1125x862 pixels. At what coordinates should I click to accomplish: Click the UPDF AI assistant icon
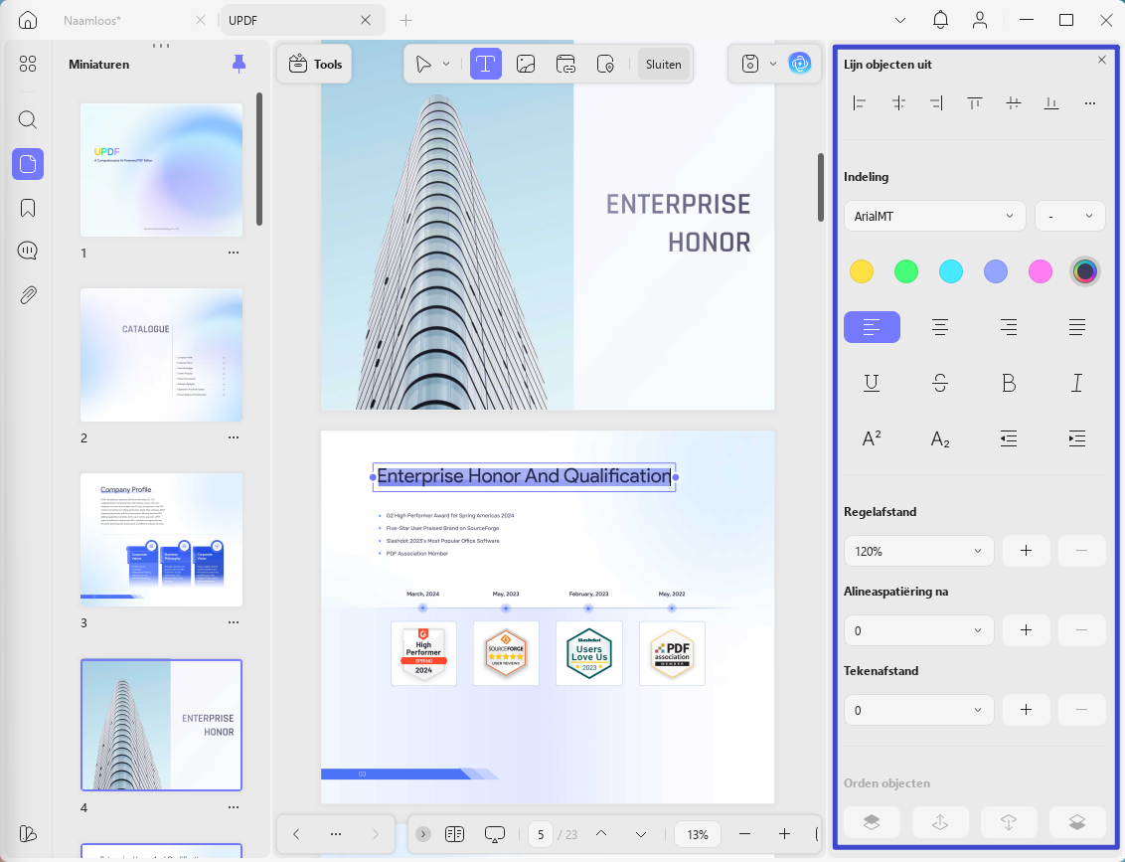coord(799,64)
